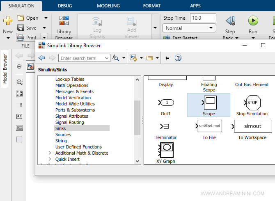Viewport: 275px width, 201px height.
Task: Select the Zoom tool in the model palette
Action: click(x=19, y=82)
